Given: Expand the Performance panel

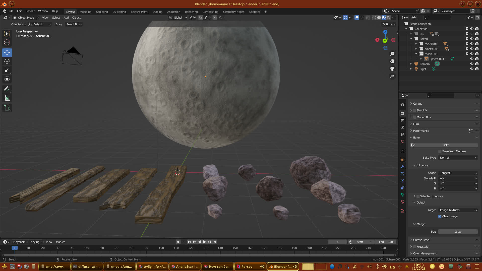Looking at the screenshot, I should (421, 131).
